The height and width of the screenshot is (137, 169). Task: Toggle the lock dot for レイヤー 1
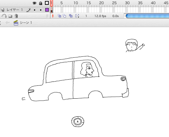point(41,10)
